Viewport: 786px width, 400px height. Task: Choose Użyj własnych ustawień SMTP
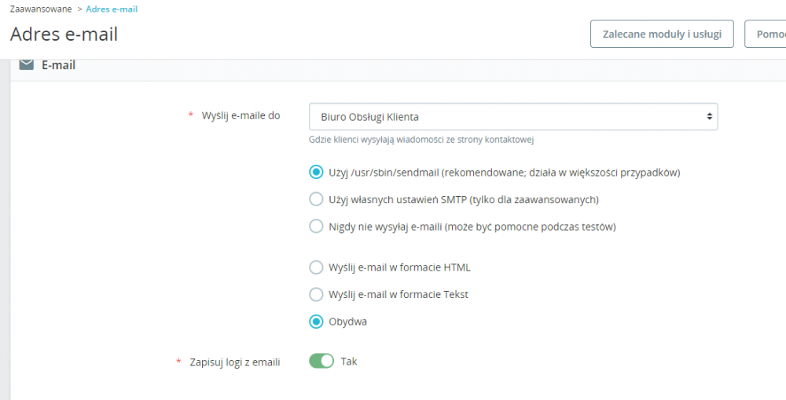[x=316, y=199]
